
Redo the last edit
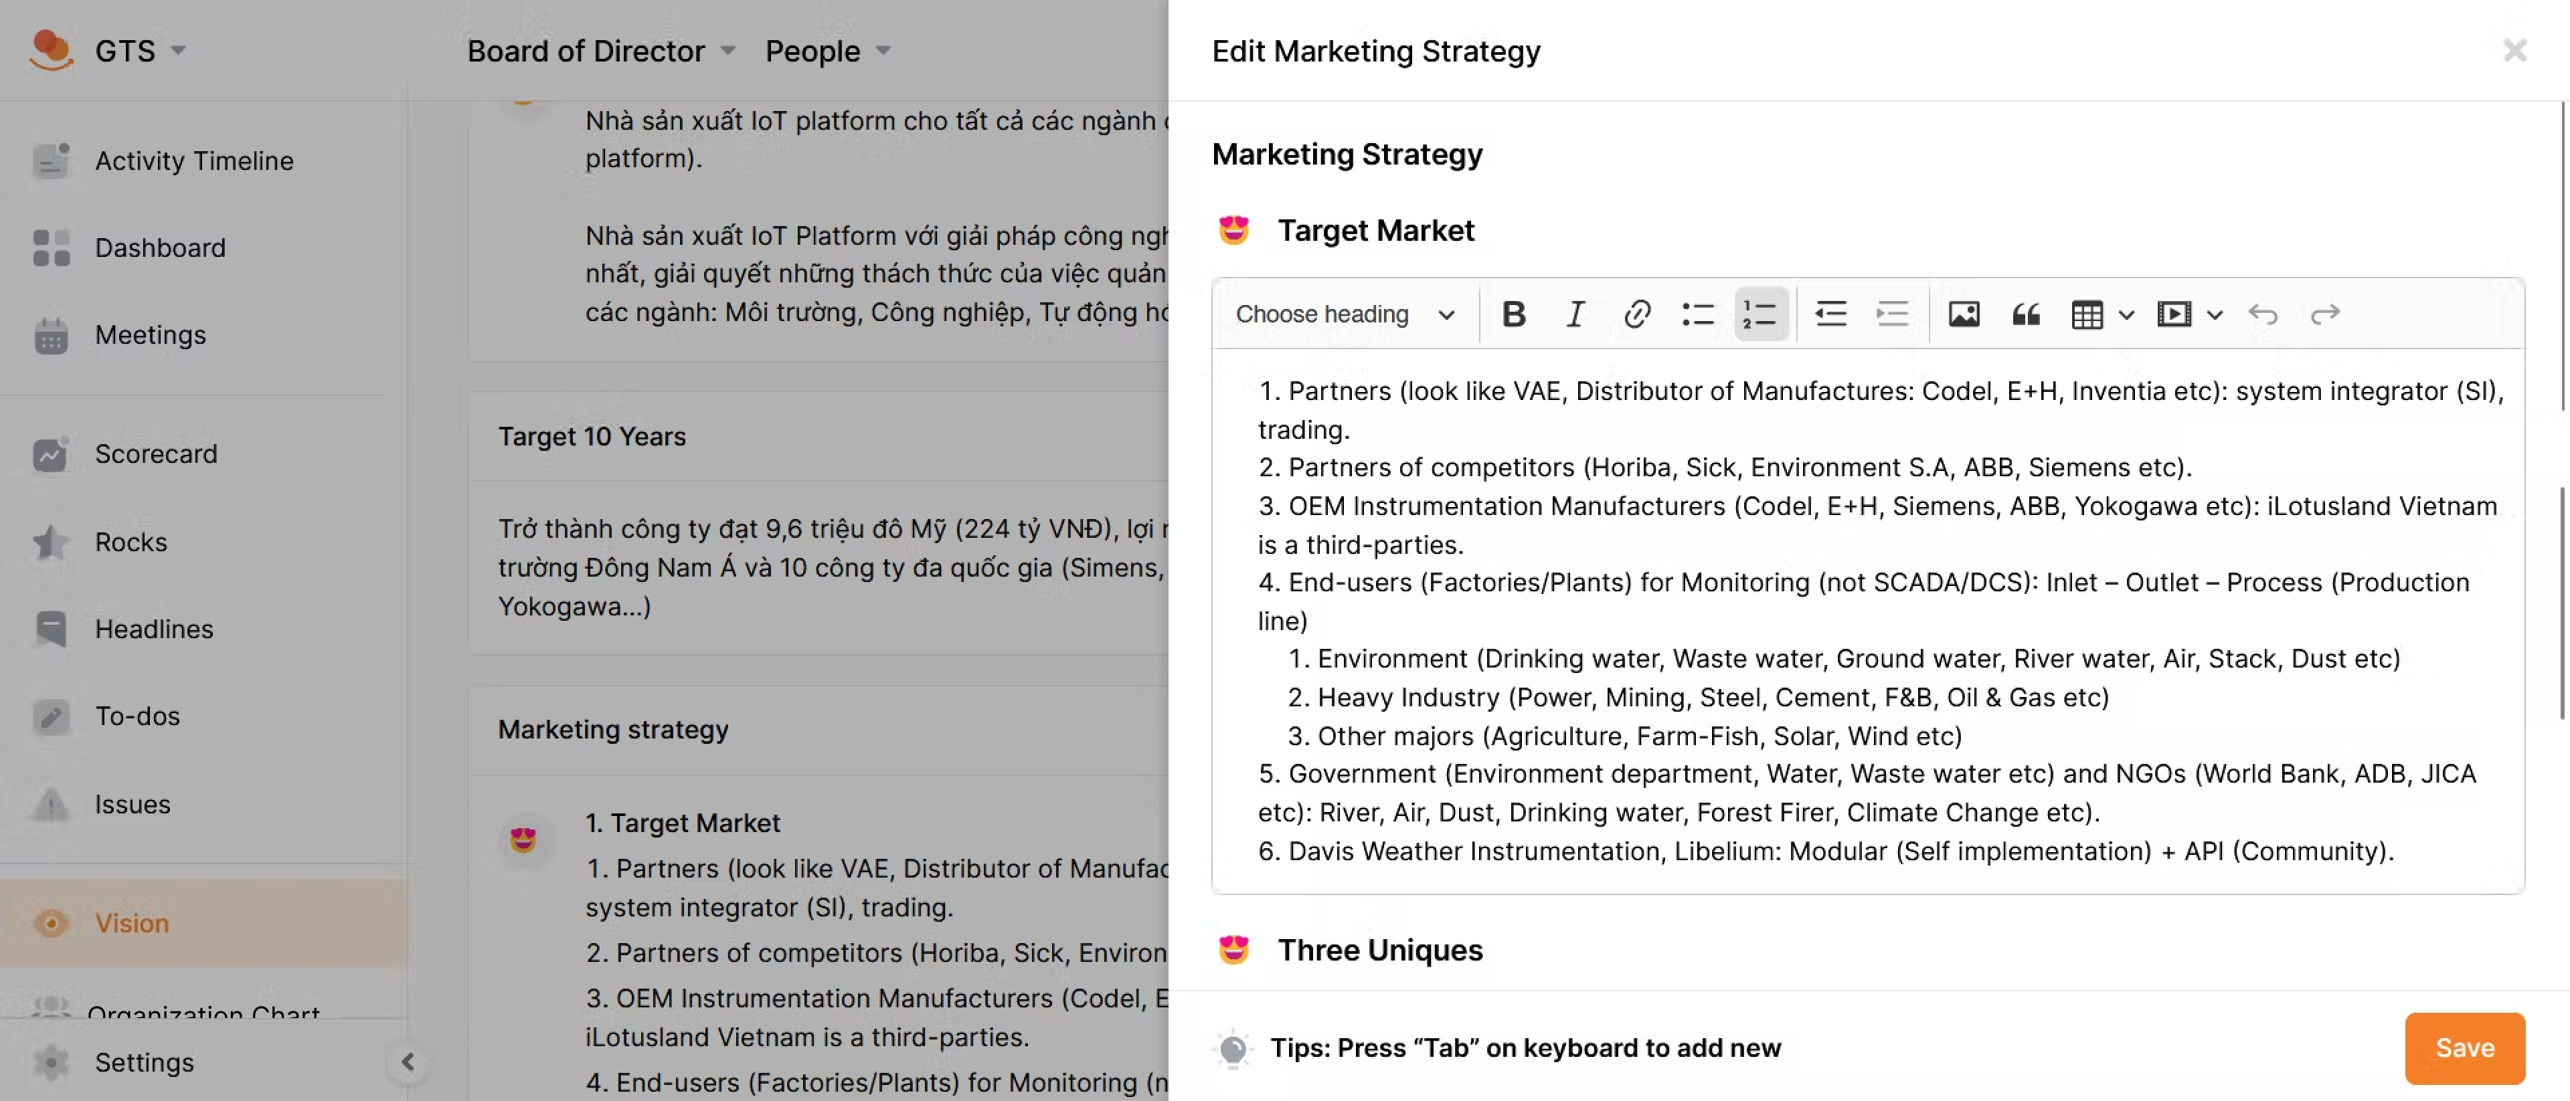pyautogui.click(x=2324, y=314)
